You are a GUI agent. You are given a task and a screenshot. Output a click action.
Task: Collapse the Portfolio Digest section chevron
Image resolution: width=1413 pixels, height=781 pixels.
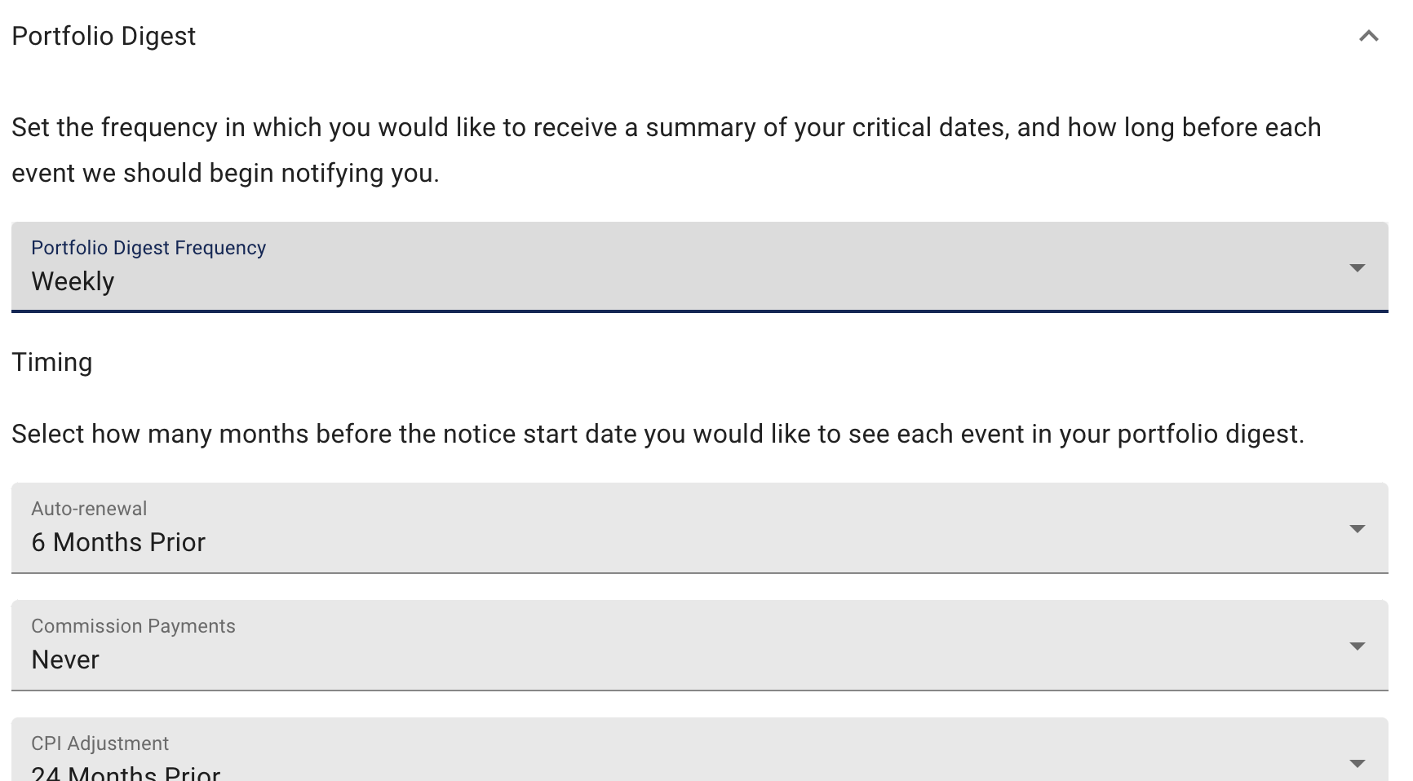(x=1368, y=36)
